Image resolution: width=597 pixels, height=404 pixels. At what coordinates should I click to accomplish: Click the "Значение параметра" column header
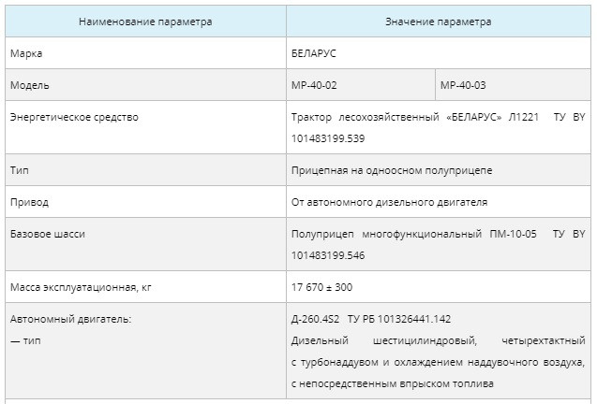coord(438,22)
